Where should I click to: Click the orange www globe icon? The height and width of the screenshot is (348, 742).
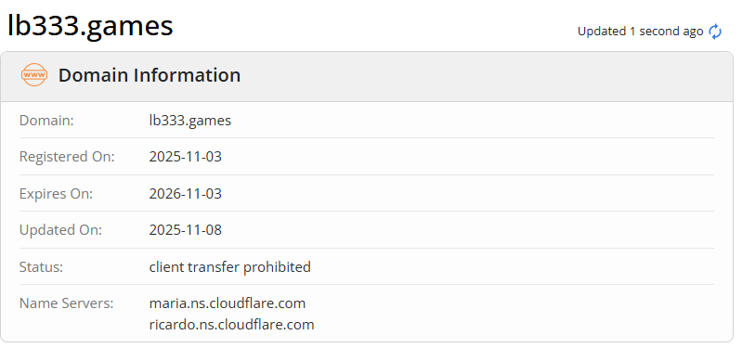(34, 75)
